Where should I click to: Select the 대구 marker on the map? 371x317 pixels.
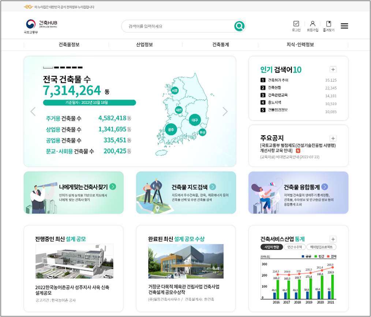(195, 120)
